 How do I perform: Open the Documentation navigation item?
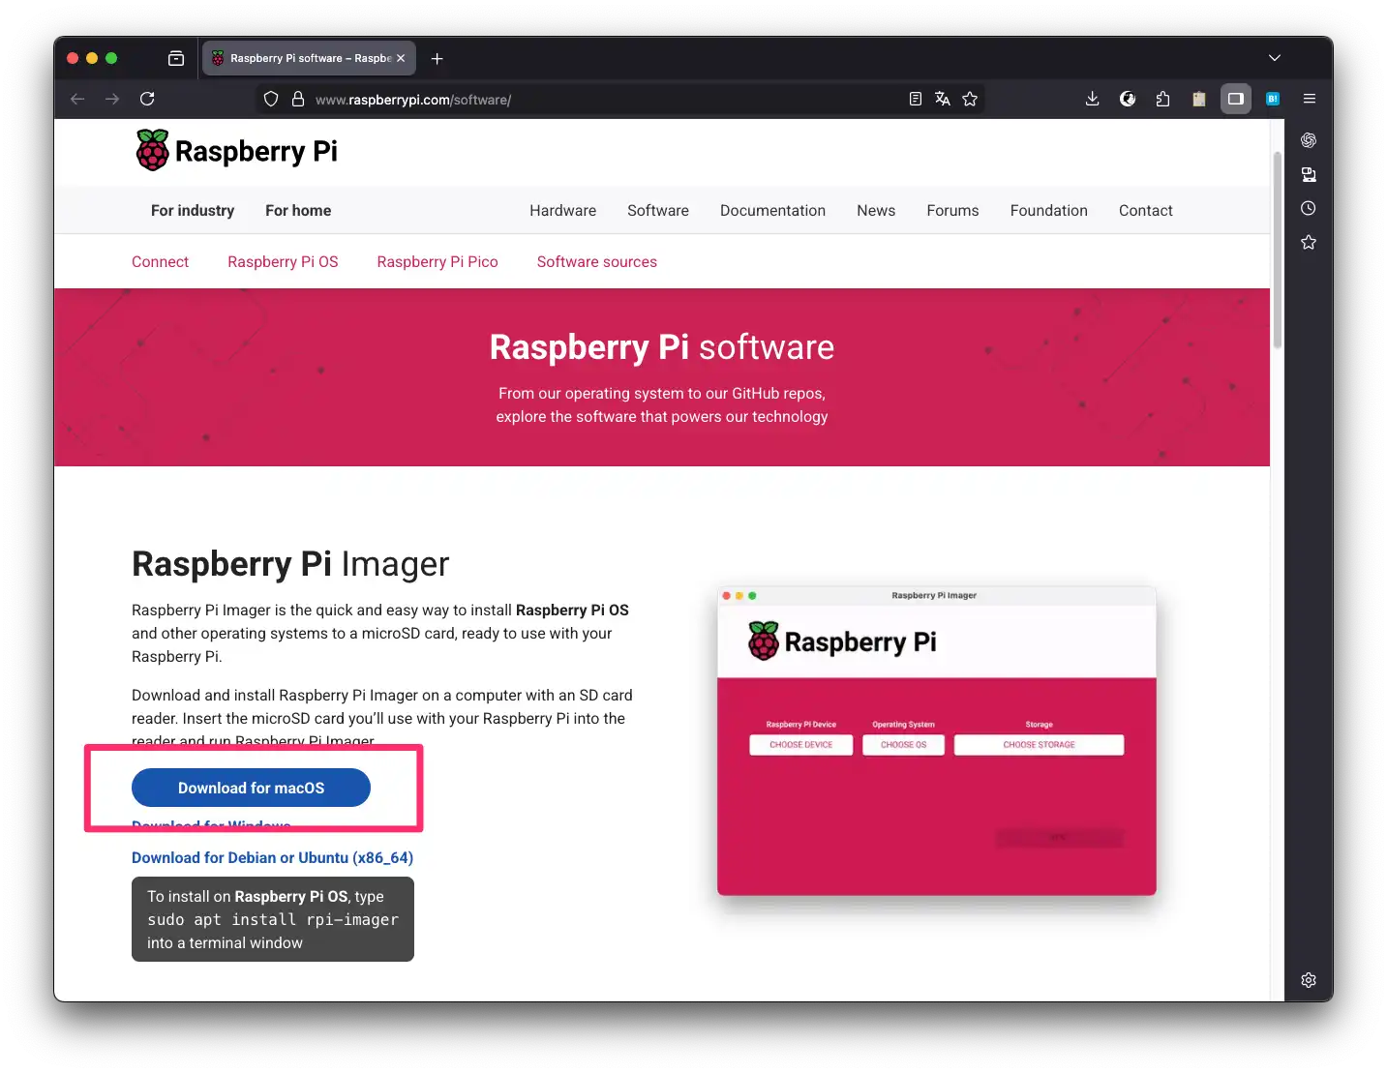tap(772, 211)
